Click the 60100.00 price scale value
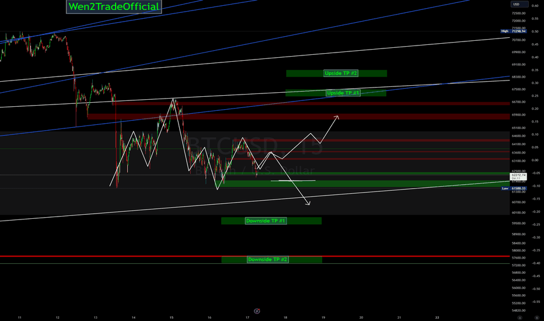 (519, 212)
